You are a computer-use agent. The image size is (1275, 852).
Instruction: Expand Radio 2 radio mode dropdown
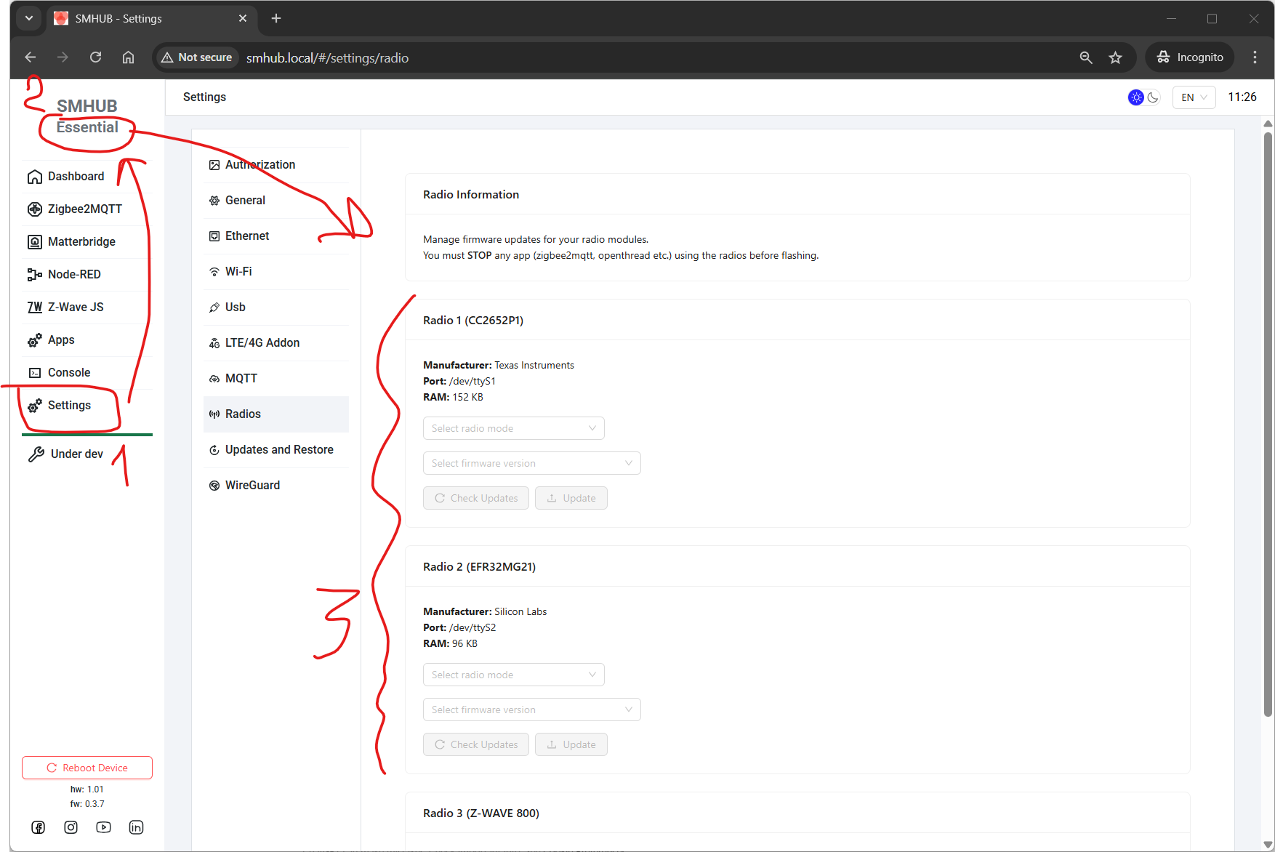[513, 675]
